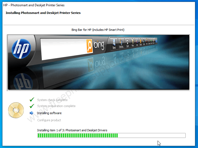198x148 pixels.
Task: Click the gold installation disc icon
Action: tap(16, 110)
